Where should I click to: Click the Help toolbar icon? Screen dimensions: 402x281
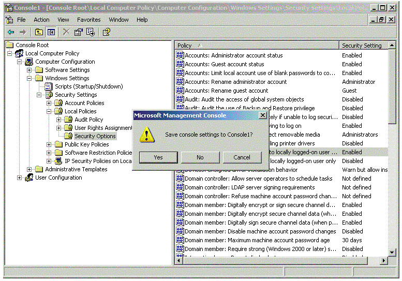pyautogui.click(x=106, y=32)
